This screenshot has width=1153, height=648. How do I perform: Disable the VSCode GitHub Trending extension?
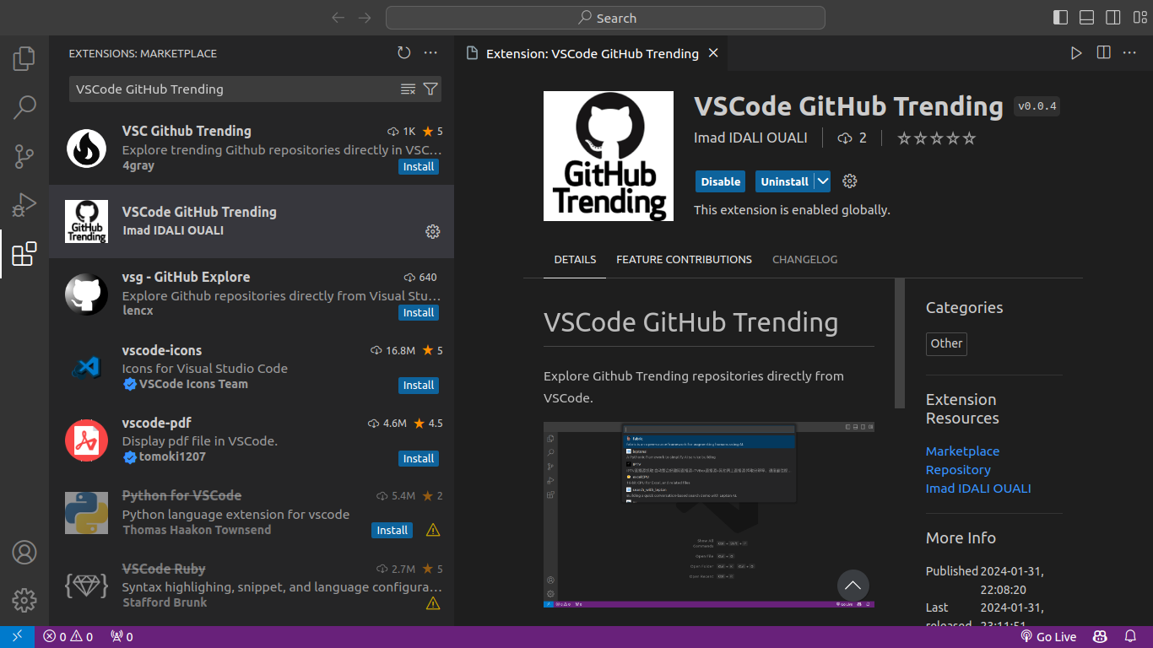(721, 181)
